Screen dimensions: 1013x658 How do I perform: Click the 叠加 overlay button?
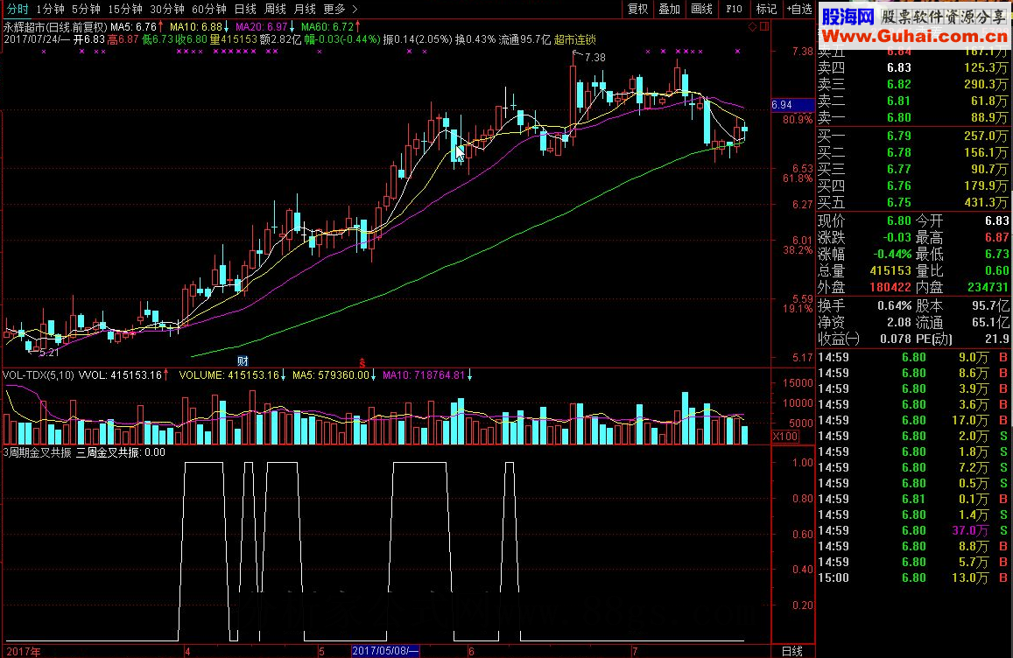pyautogui.click(x=669, y=9)
